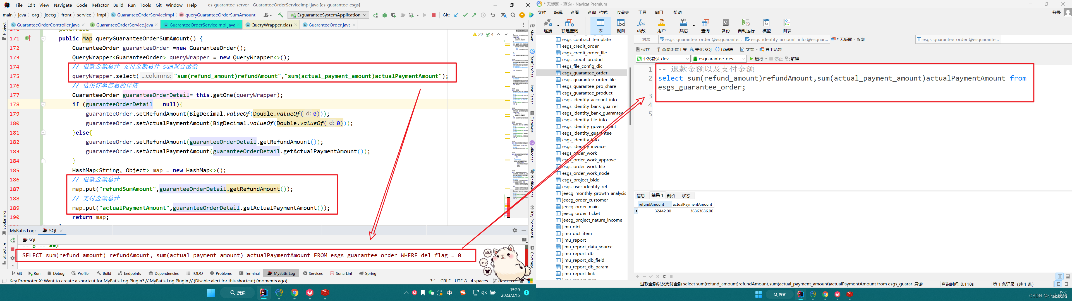Click the Windows Start button on left taskbar
1072x301 pixels.
pyautogui.click(x=211, y=293)
